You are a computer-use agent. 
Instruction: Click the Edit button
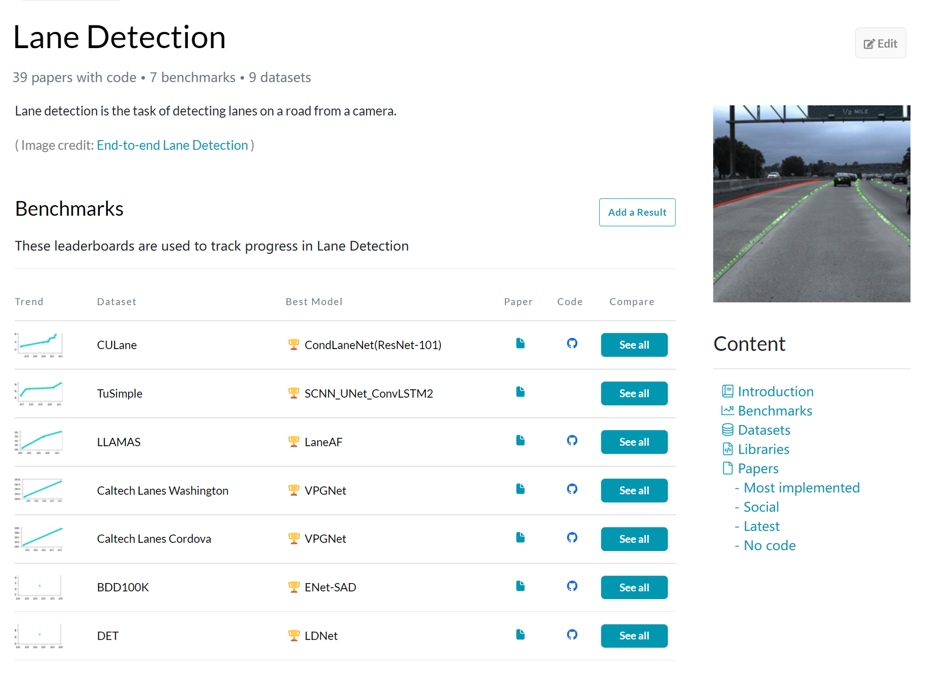(880, 43)
